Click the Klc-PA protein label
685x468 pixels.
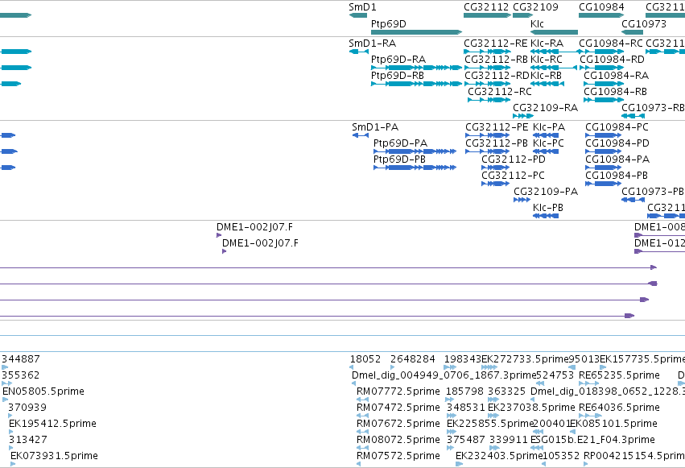[x=549, y=127]
